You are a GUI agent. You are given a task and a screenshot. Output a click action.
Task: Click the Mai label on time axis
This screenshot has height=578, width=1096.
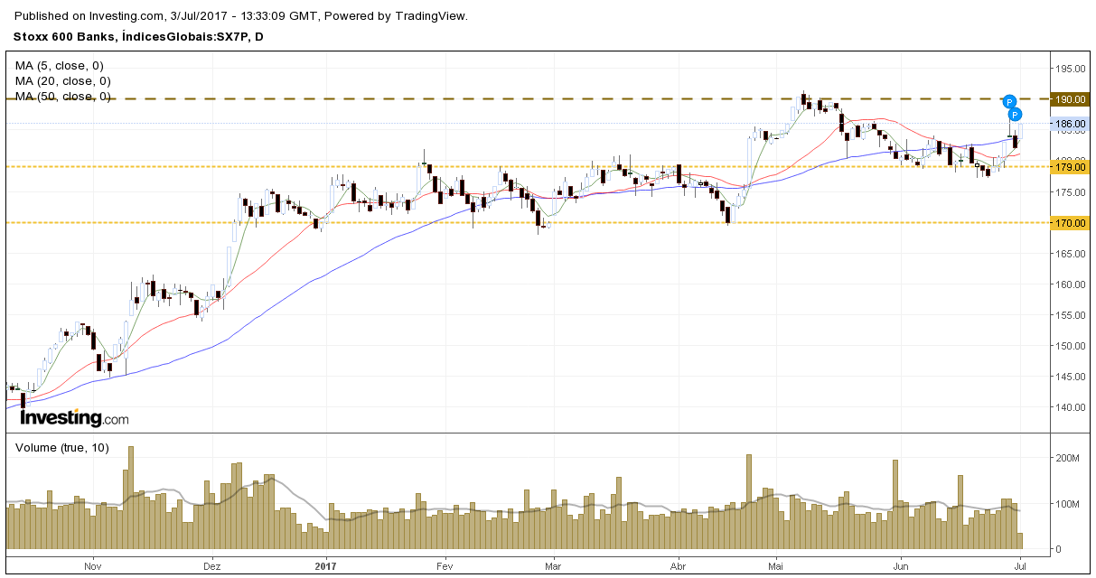[774, 566]
